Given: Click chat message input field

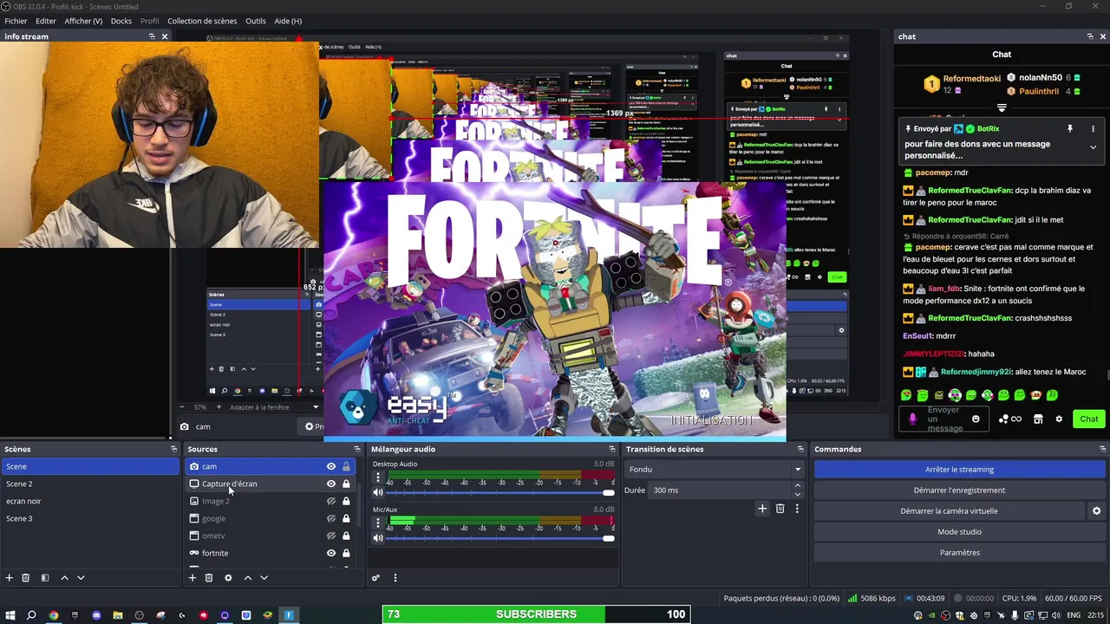Looking at the screenshot, I should pos(943,419).
